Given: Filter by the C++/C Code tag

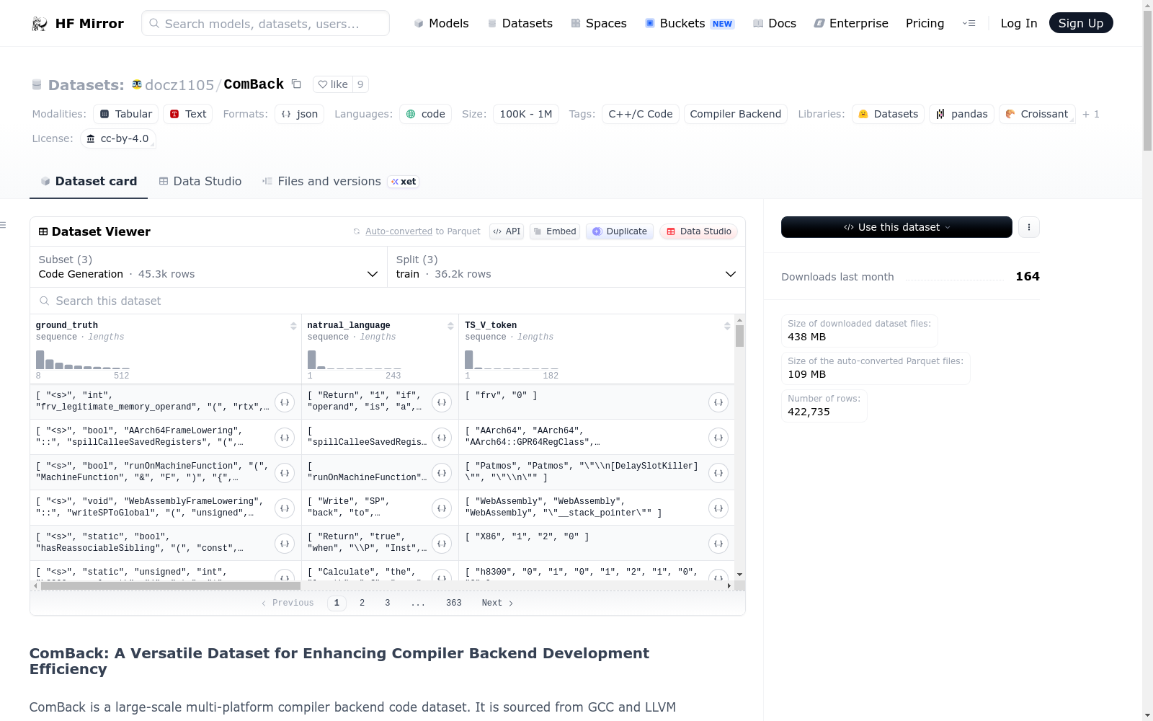Looking at the screenshot, I should (641, 114).
